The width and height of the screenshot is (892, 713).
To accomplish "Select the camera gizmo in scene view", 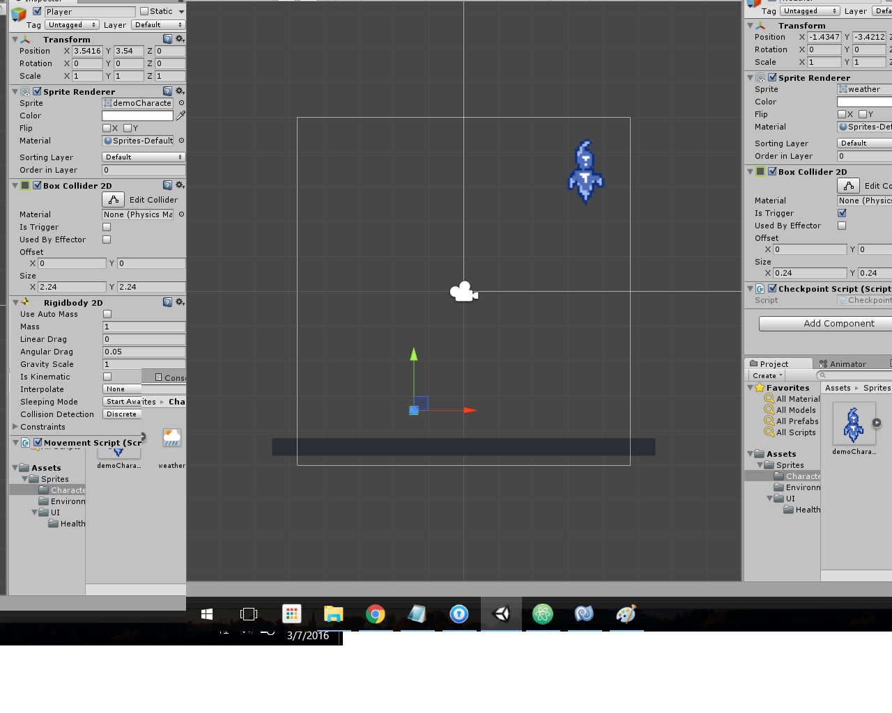I will [x=463, y=292].
